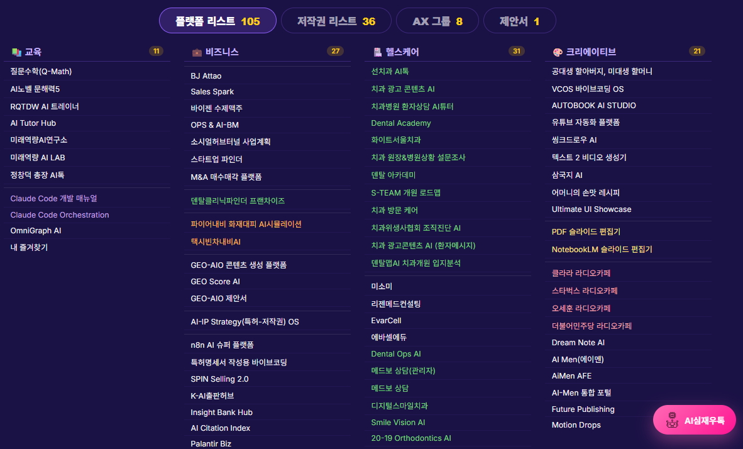Click the business briefcase icon
Viewport: 743px width, 449px height.
coord(197,52)
